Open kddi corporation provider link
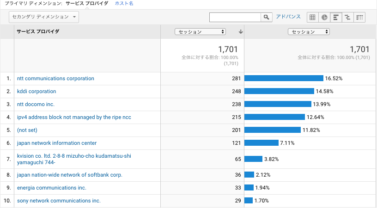 click(x=36, y=91)
